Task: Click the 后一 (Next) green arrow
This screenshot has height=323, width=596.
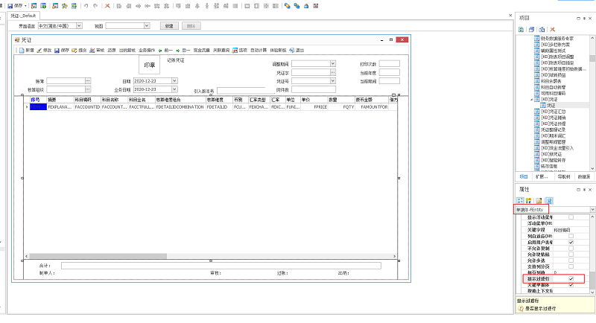Action: coord(178,51)
